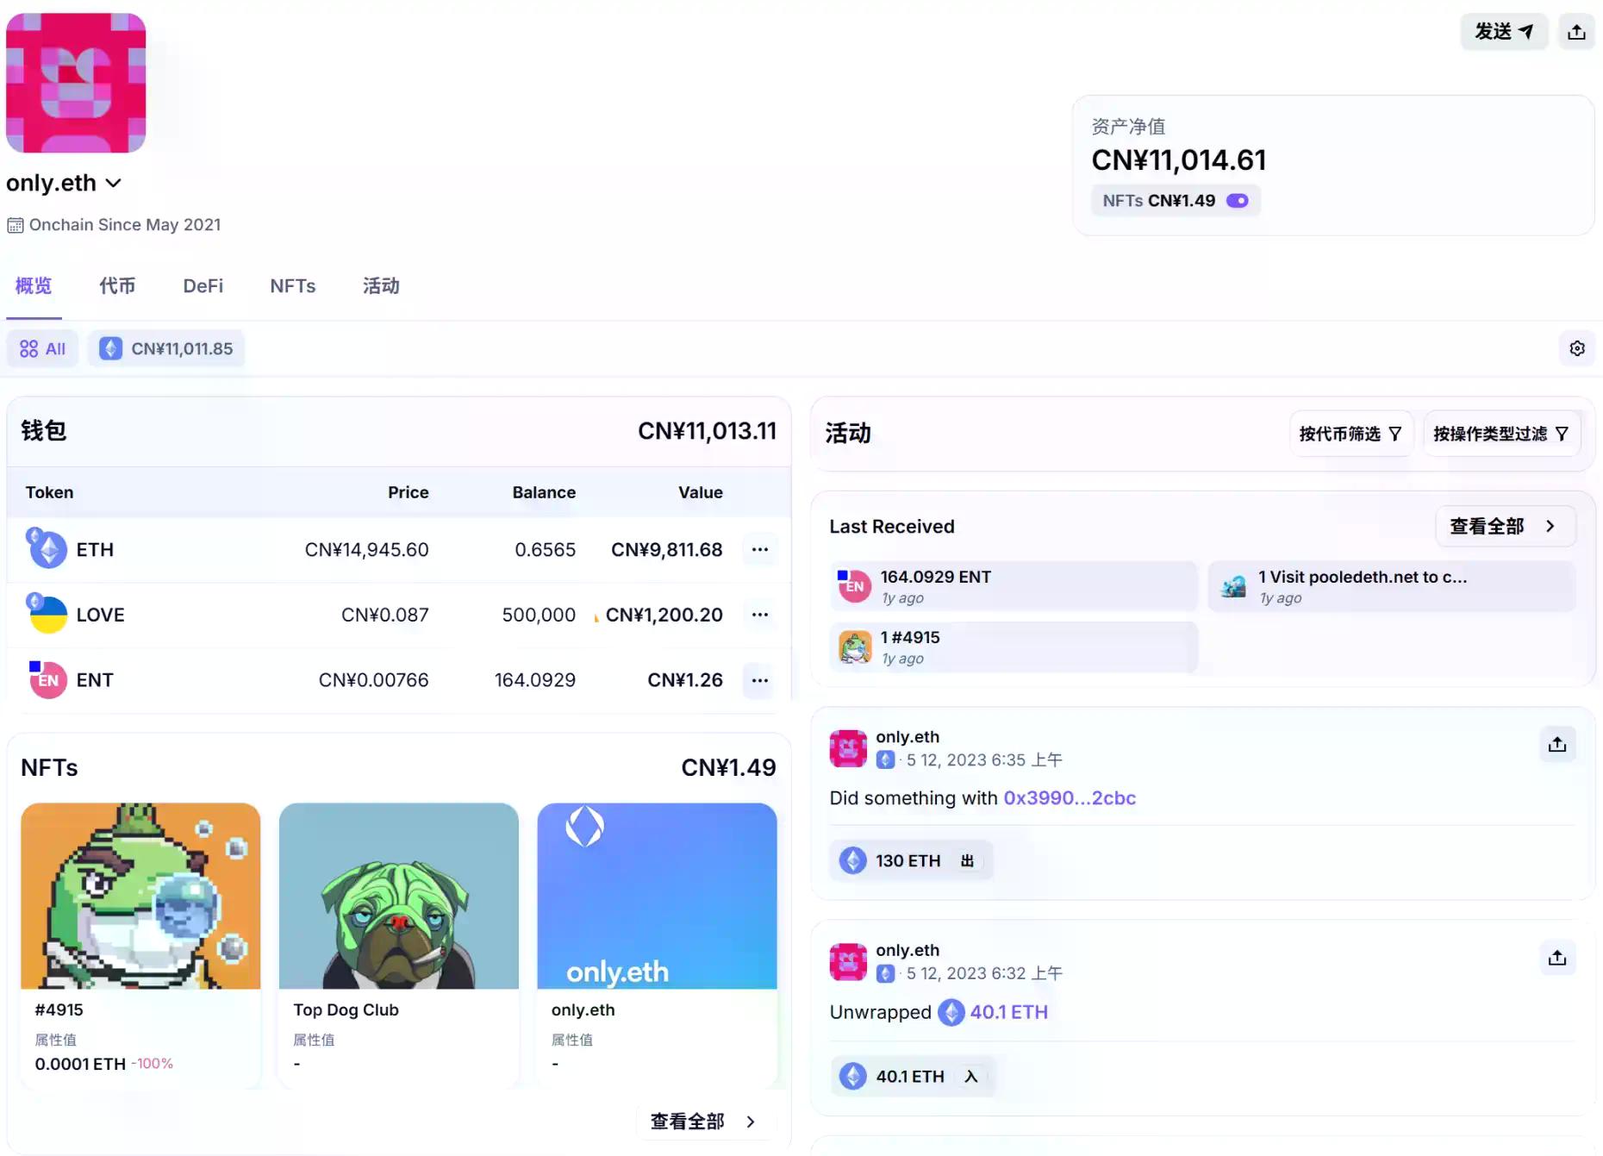Open the three-dot menu on the ETH row
This screenshot has height=1156, width=1603.
tap(759, 549)
